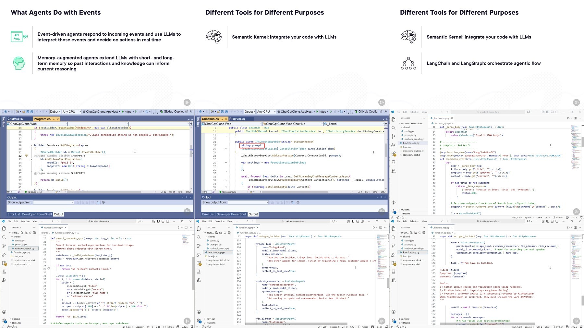
Task: Collapse all folders in runbook_search.py window's Explorer
Action: pyautogui.click(x=34, y=233)
